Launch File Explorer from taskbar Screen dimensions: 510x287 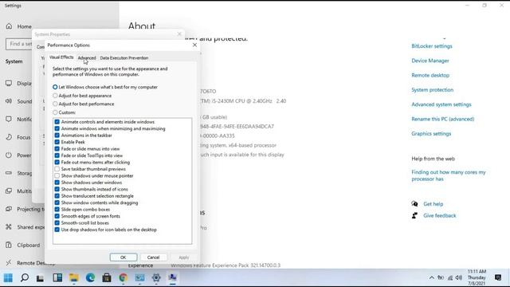coord(74,277)
